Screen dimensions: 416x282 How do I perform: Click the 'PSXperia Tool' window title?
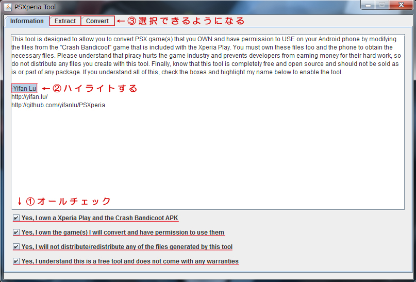(35, 7)
